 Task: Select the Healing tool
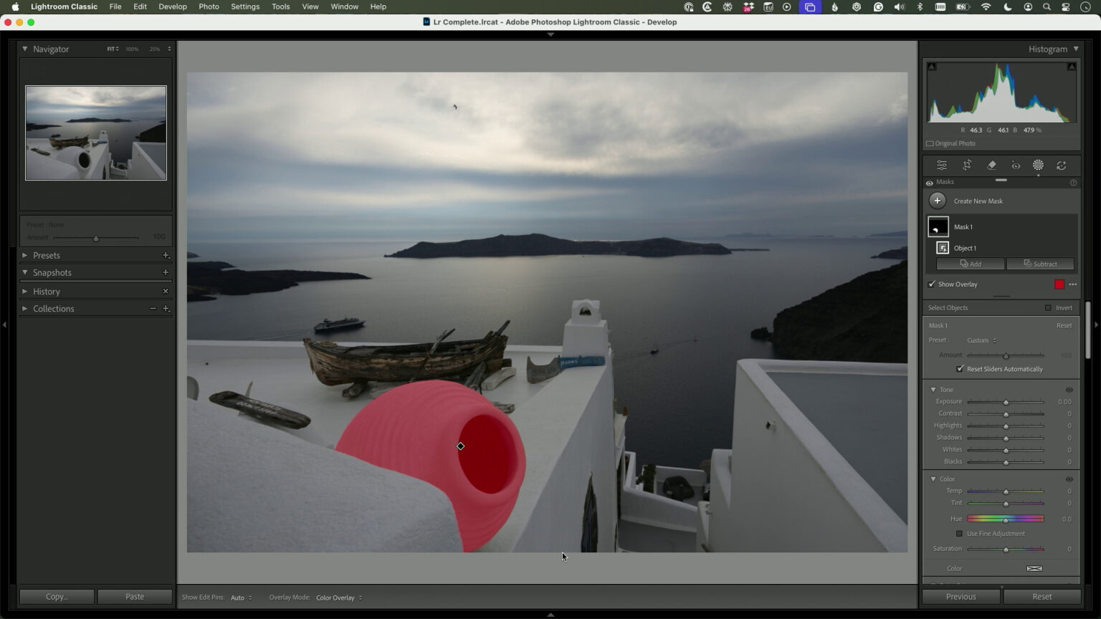point(991,165)
